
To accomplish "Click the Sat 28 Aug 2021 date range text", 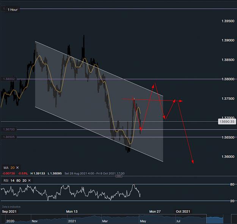I will click(94, 173).
